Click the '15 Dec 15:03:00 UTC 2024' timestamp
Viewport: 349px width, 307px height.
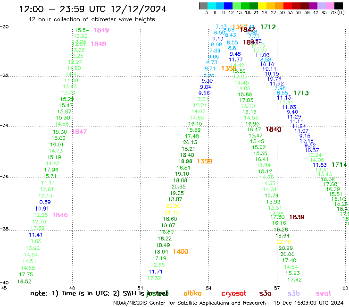pos(308,303)
